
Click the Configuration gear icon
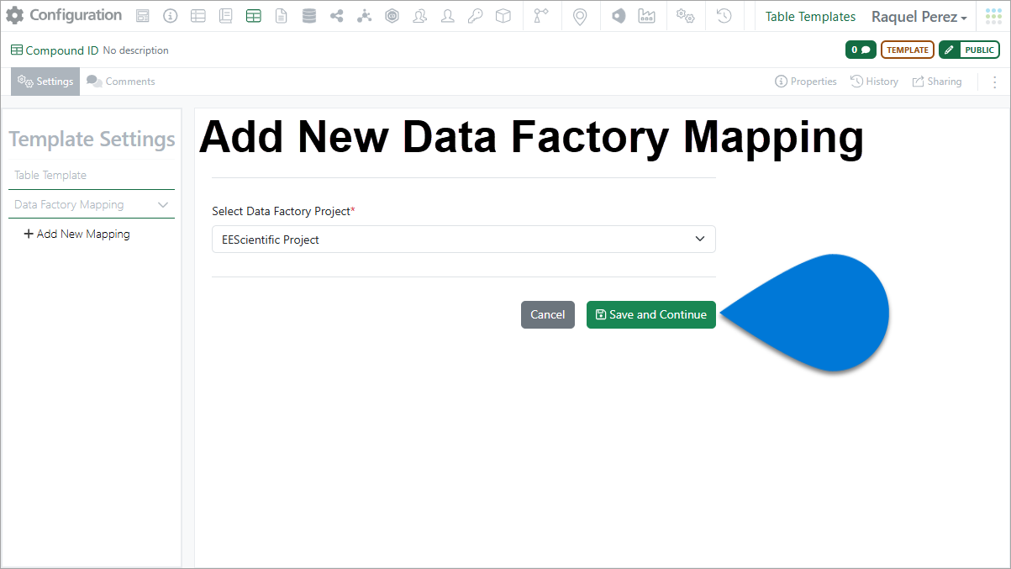pyautogui.click(x=15, y=15)
